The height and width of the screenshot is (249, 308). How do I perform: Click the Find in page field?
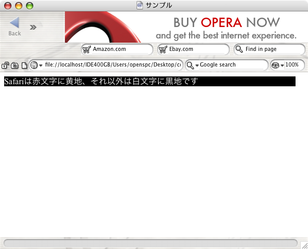(x=270, y=49)
